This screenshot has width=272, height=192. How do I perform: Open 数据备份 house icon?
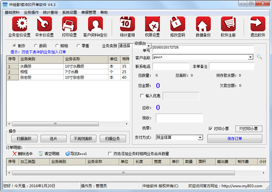pos(203,24)
